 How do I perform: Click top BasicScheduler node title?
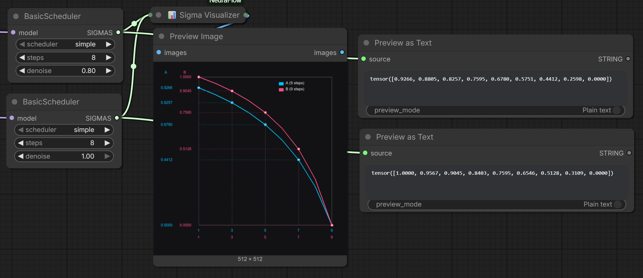coord(52,16)
